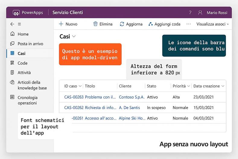The height and width of the screenshot is (159, 238).
Task: Open Accesso all'acco... case title
Action: (x=101, y=118)
